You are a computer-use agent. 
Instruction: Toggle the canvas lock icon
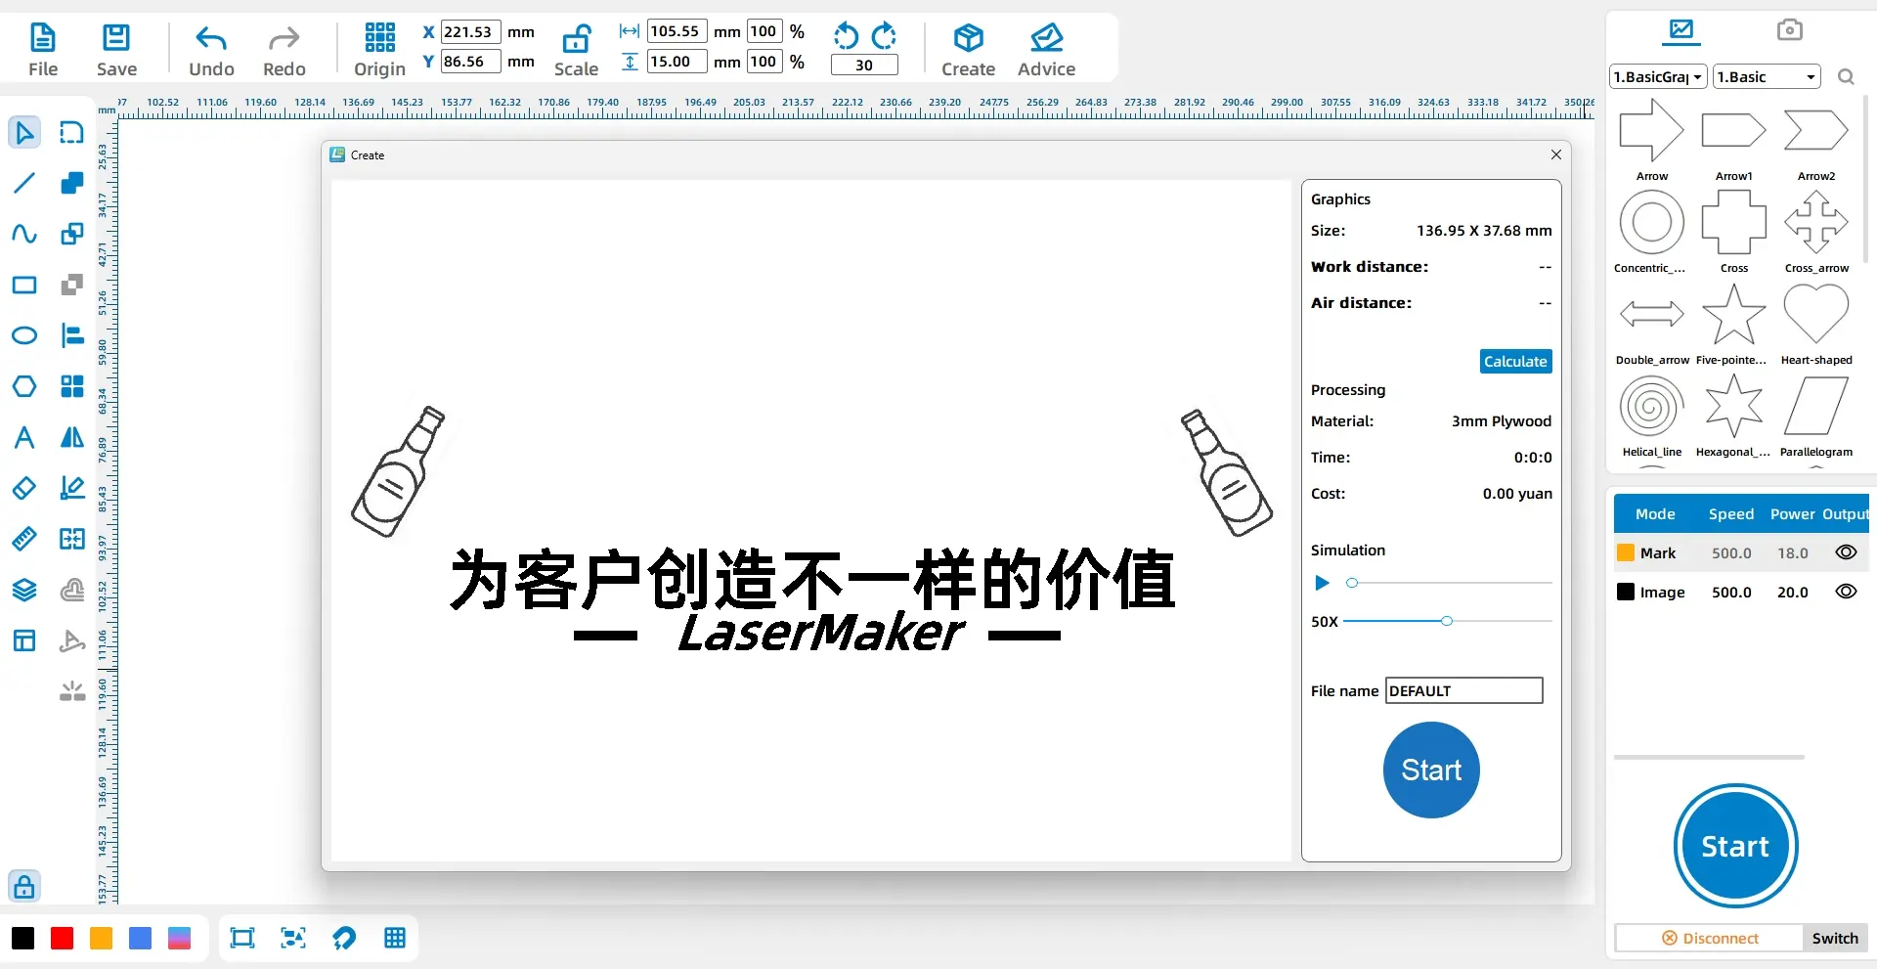pos(24,886)
